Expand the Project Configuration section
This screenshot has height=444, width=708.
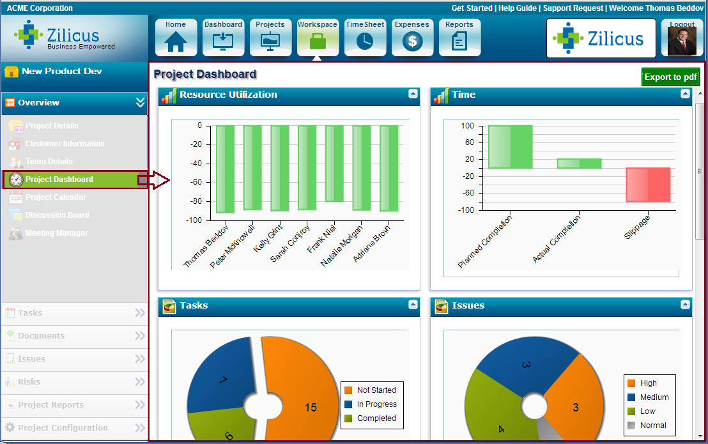140,428
